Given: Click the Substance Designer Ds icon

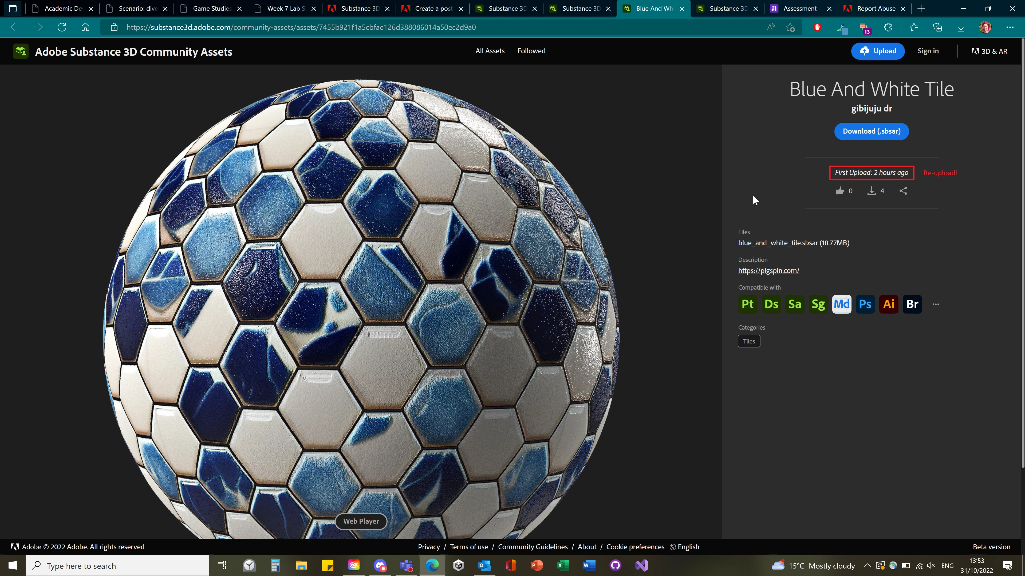Looking at the screenshot, I should [771, 304].
